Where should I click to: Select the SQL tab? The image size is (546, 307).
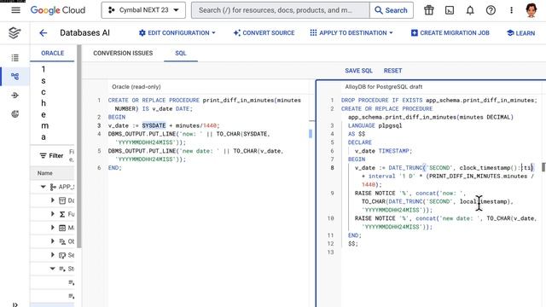[181, 53]
